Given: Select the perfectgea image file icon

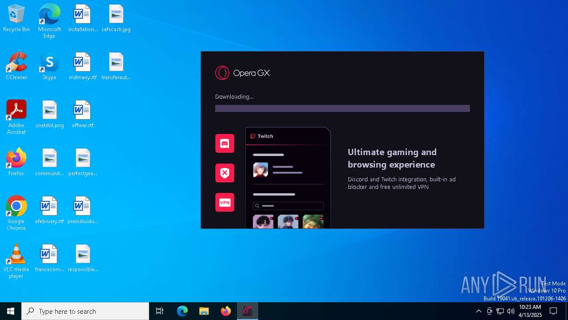Looking at the screenshot, I should [83, 163].
